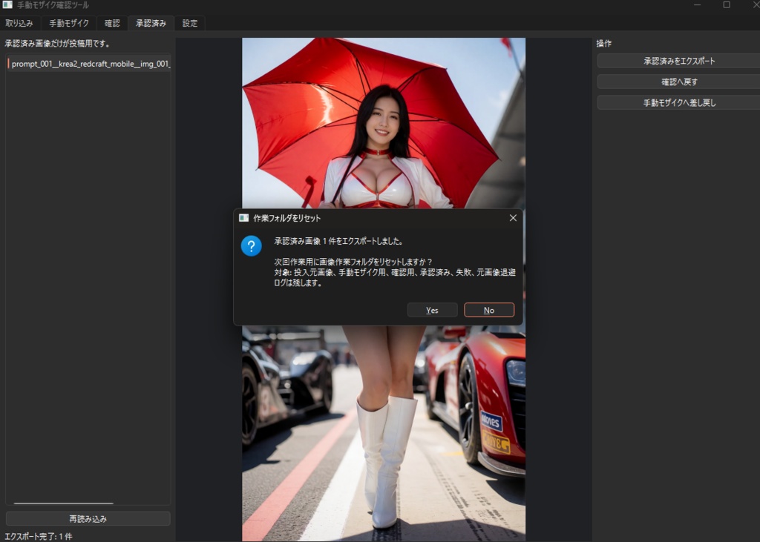Image resolution: width=760 pixels, height=542 pixels.
Task: Select the prompt_001__krea2_redcraft_mobile list item
Action: (88, 64)
